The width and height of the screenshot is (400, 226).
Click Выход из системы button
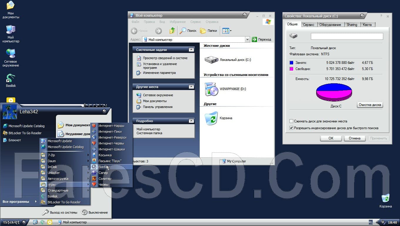[60, 212]
